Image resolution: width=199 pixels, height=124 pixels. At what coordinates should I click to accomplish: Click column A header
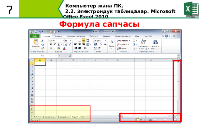(x=40, y=60)
